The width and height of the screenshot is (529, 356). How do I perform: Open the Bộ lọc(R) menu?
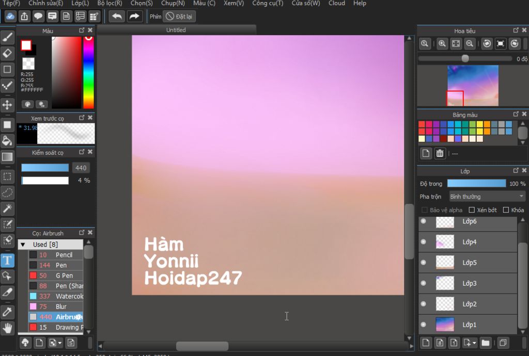click(110, 4)
